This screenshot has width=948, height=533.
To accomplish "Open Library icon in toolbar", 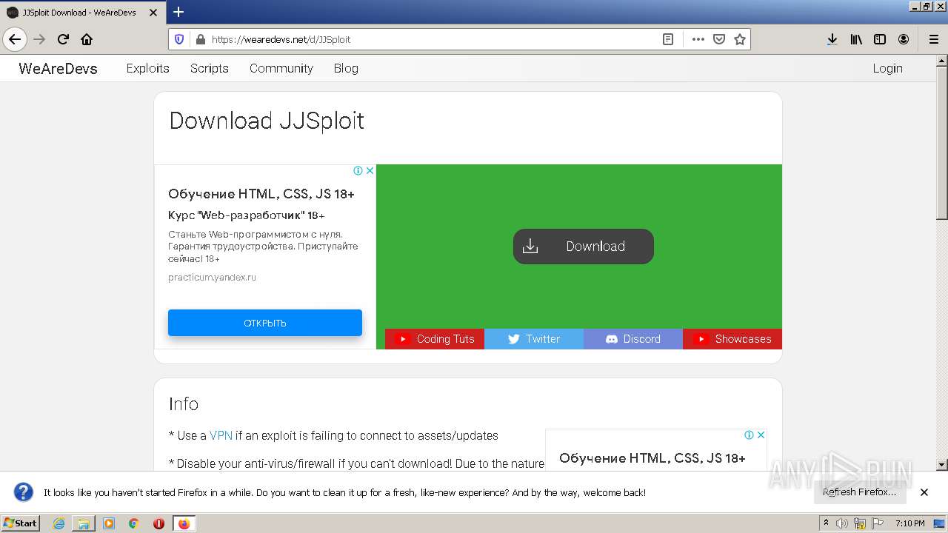I will (856, 39).
